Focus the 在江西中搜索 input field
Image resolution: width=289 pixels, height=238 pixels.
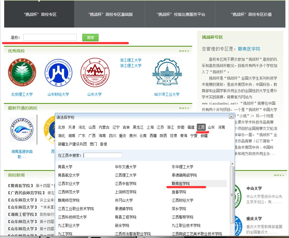pos(103,155)
